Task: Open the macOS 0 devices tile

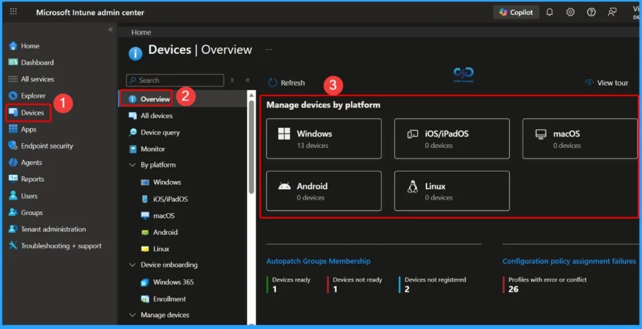Action: 580,138
